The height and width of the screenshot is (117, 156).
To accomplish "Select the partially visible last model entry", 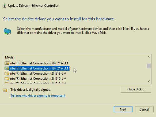I will [38, 83].
